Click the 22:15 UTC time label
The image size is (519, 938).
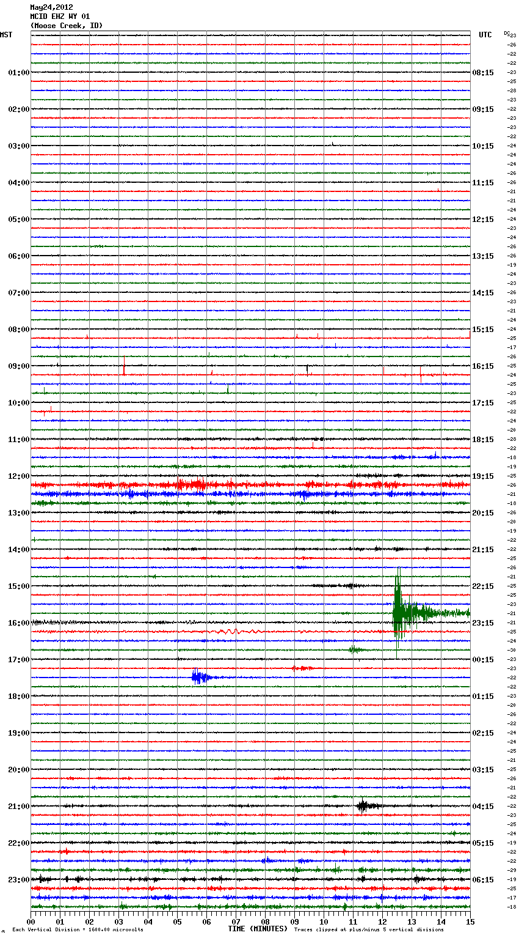pos(483,586)
